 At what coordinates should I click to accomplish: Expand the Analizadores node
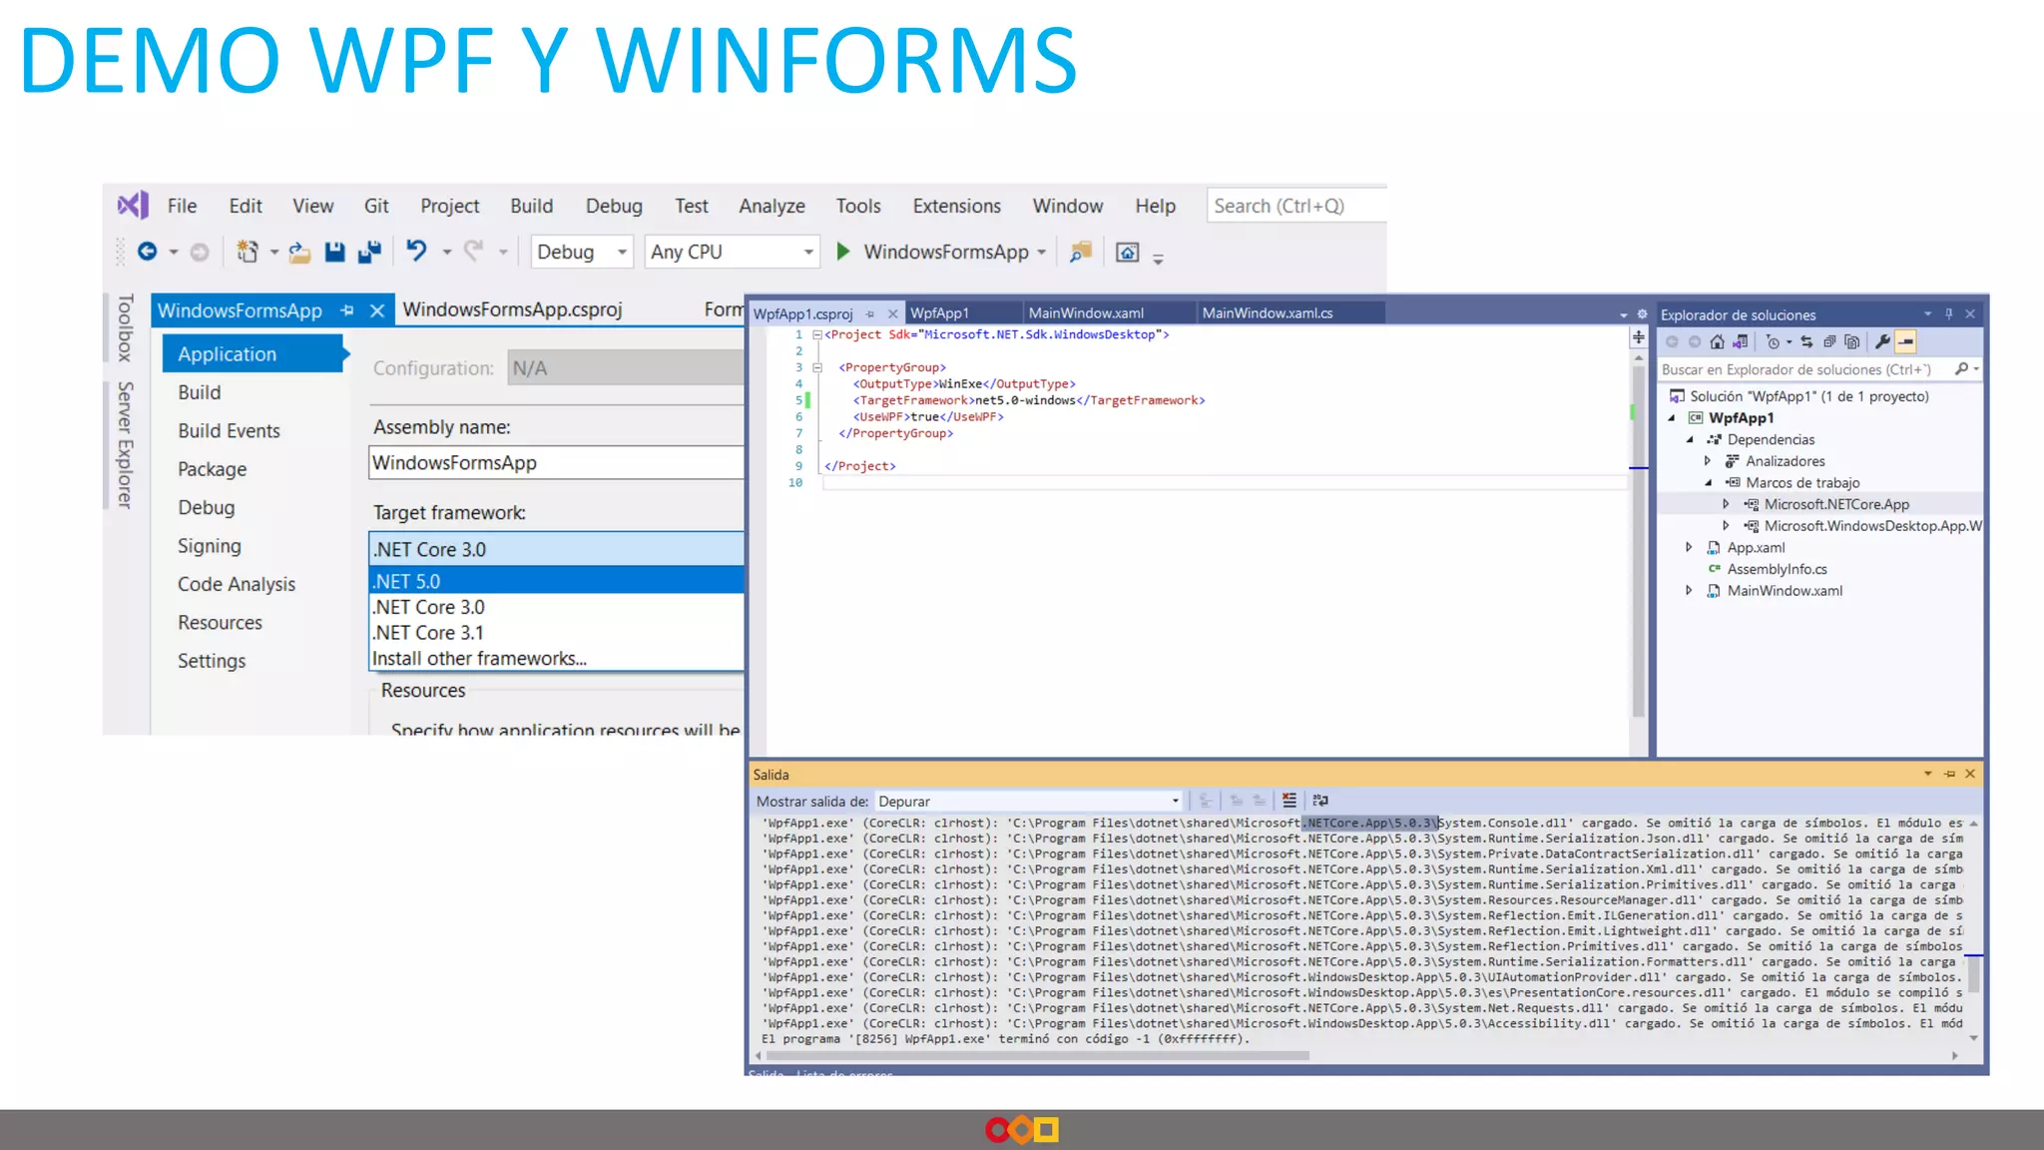coord(1708,461)
